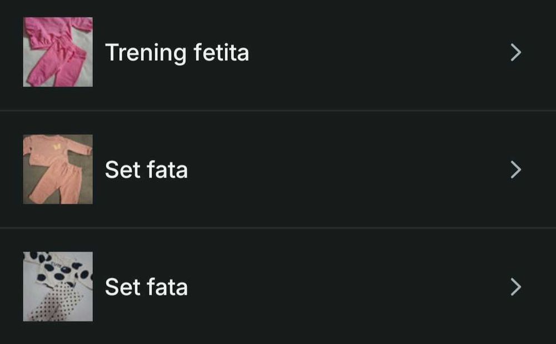Click the chevron beside the peach Set fata
This screenshot has width=556, height=344.
(x=516, y=170)
